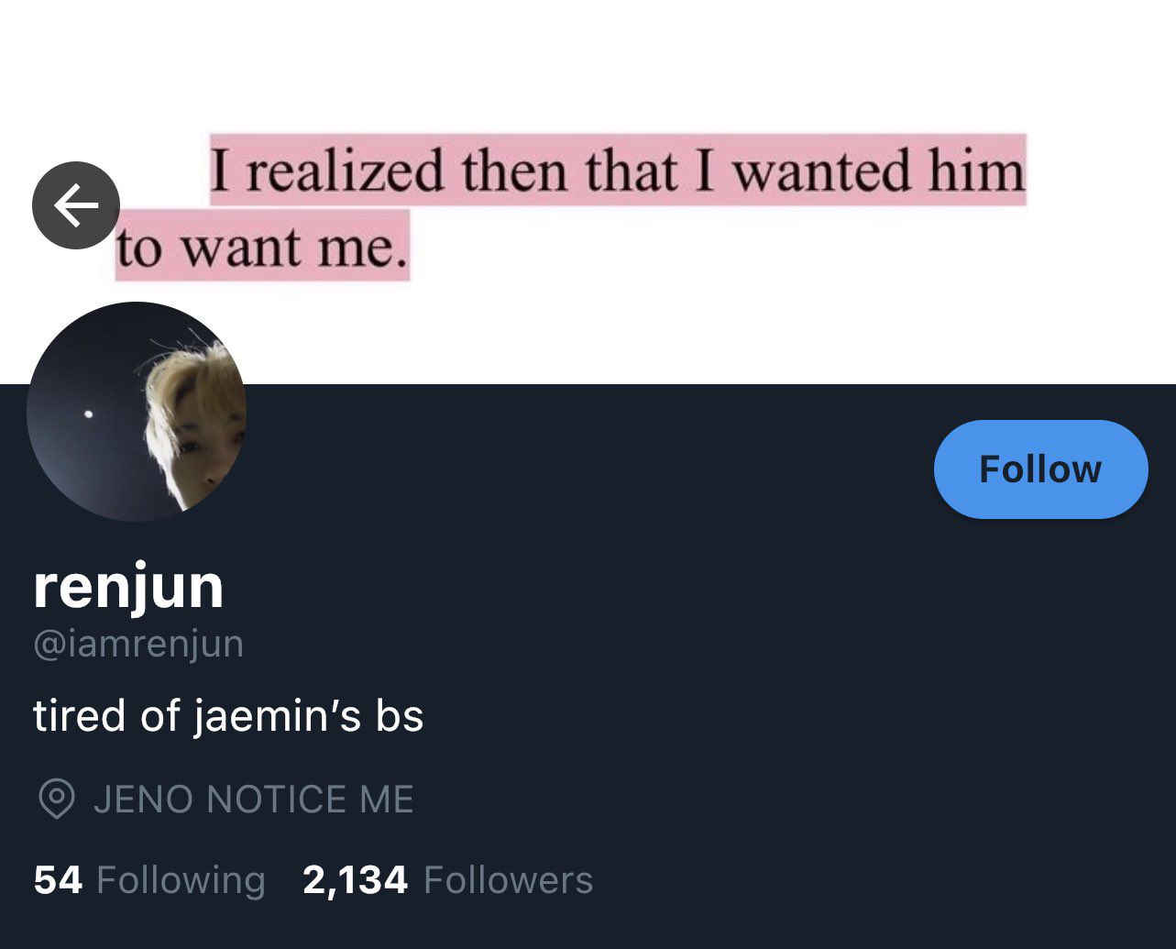1176x949 pixels.
Task: Open the 54 Following list
Action: (149, 880)
